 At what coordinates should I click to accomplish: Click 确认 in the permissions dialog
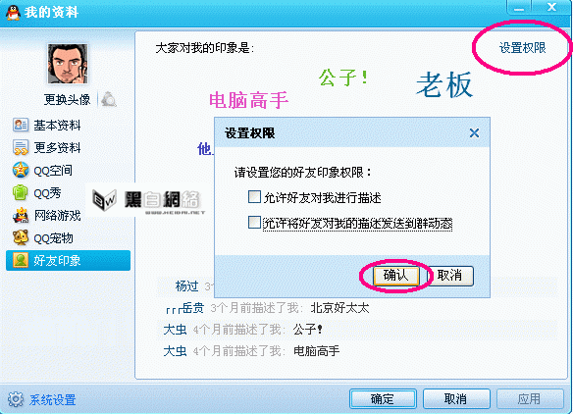coord(395,276)
